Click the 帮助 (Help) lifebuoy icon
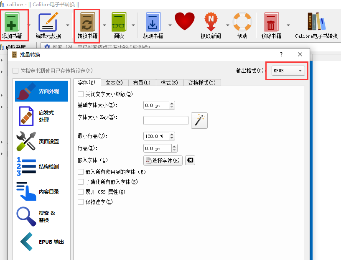The image size is (341, 260). [x=242, y=22]
